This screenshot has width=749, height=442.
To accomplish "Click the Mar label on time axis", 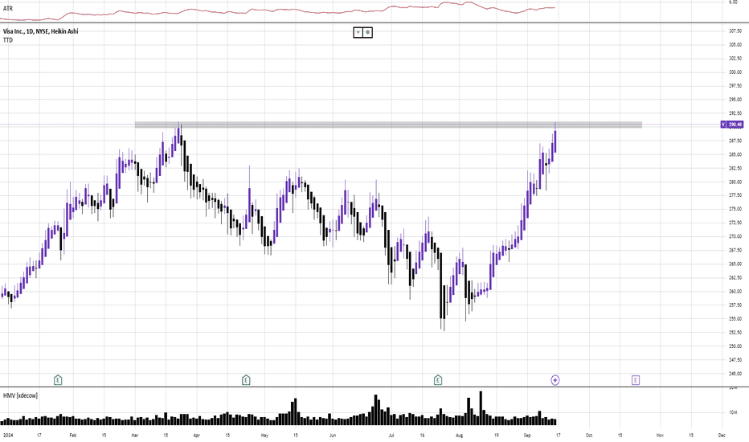I will [x=135, y=436].
